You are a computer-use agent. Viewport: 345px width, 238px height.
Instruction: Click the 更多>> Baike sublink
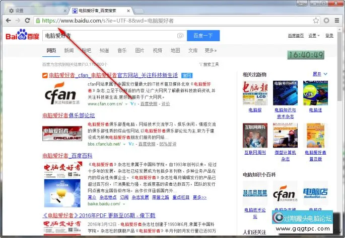point(199,197)
